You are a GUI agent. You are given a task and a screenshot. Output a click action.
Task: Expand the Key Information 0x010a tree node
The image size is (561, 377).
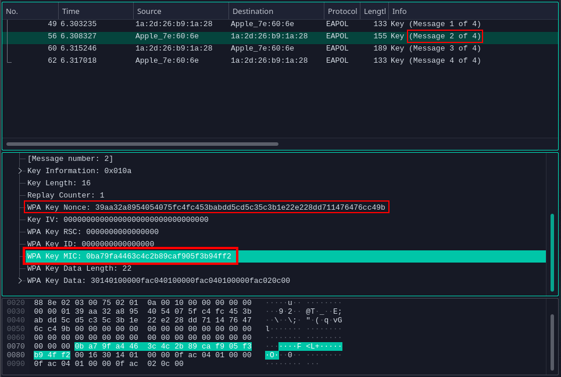pyautogui.click(x=20, y=171)
